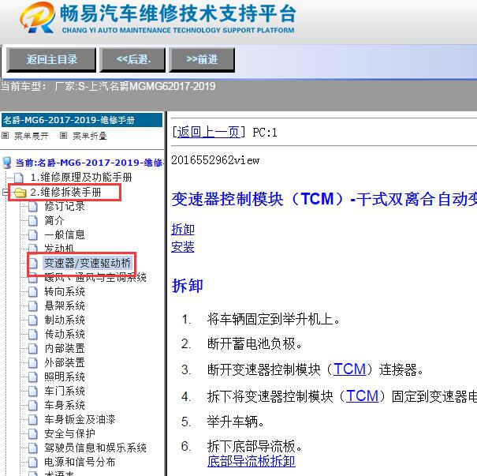477x476 pixels.
Task: Click page icon next to 车门系统
Action: click(x=33, y=392)
